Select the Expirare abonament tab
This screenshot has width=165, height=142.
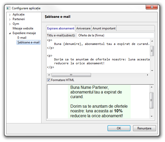[x=61, y=28]
